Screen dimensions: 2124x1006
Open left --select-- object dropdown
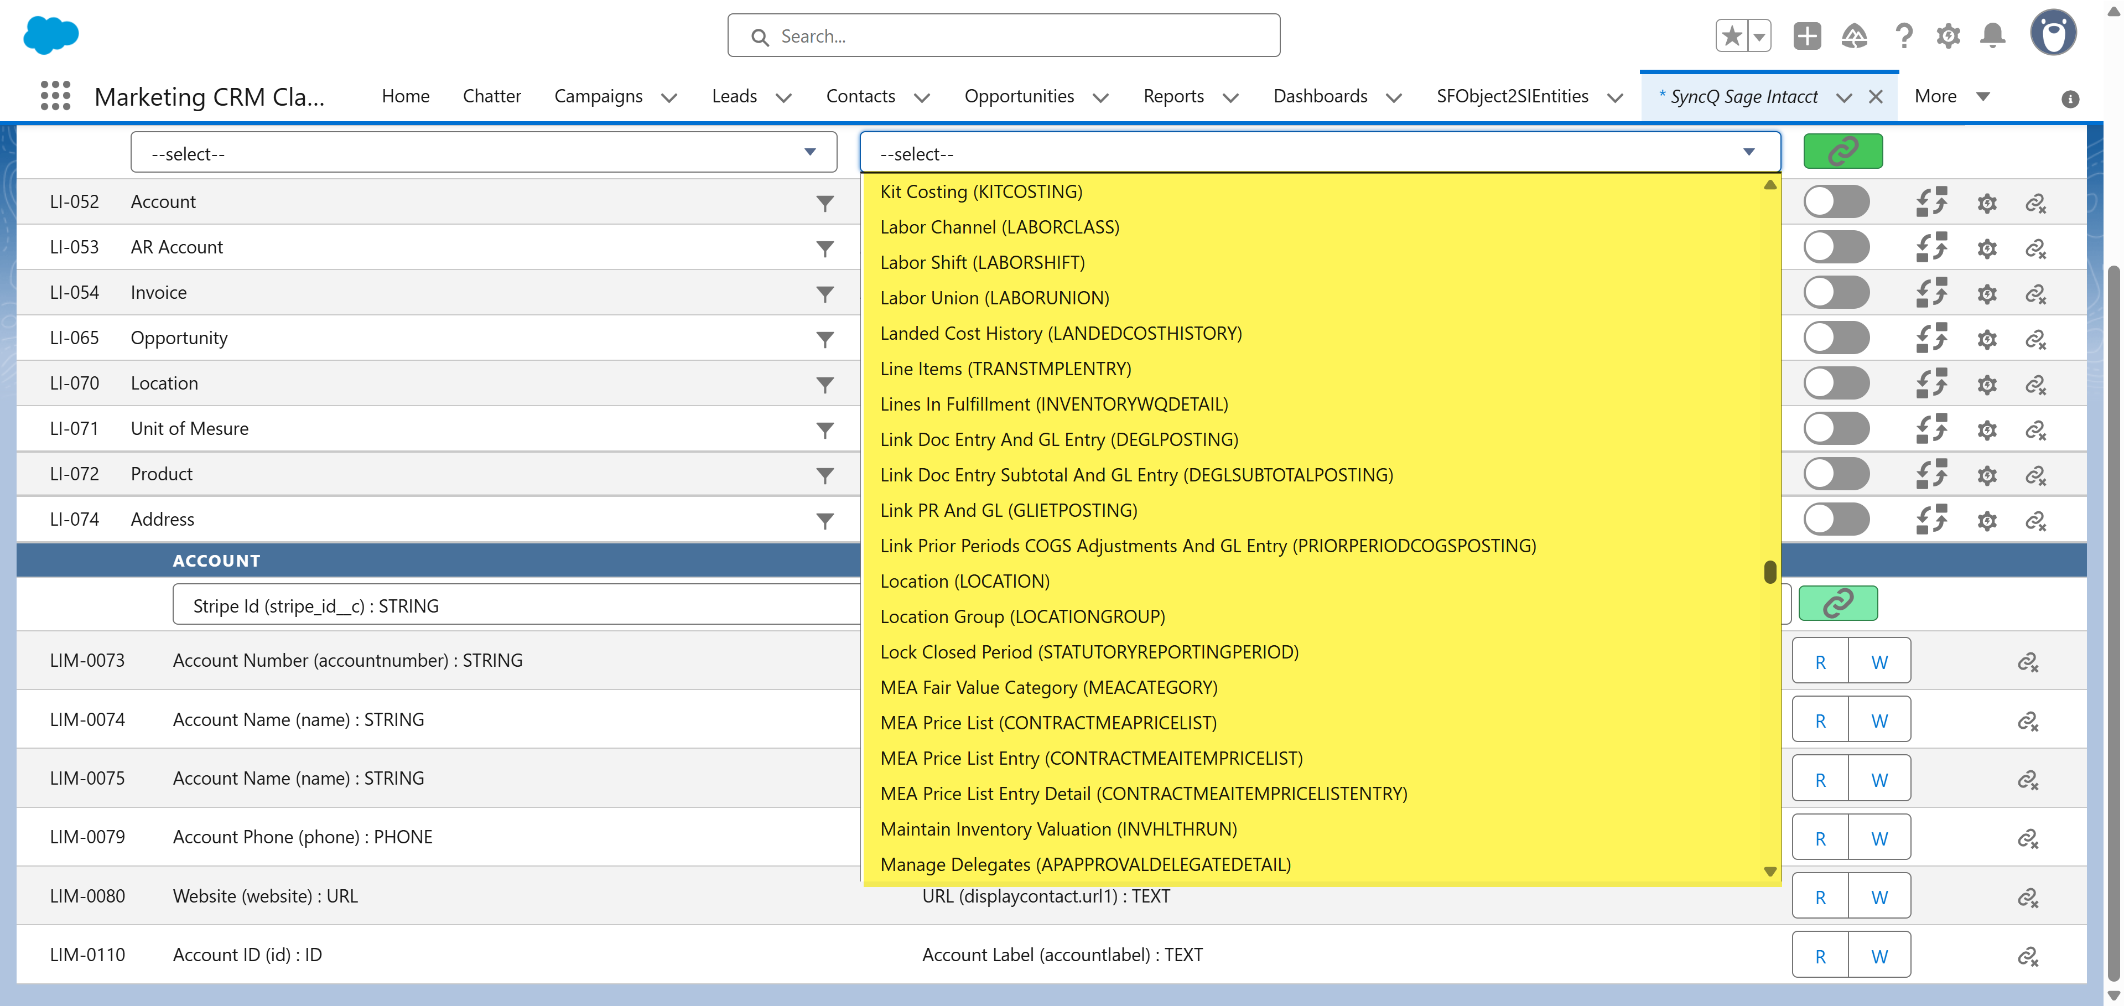[484, 153]
